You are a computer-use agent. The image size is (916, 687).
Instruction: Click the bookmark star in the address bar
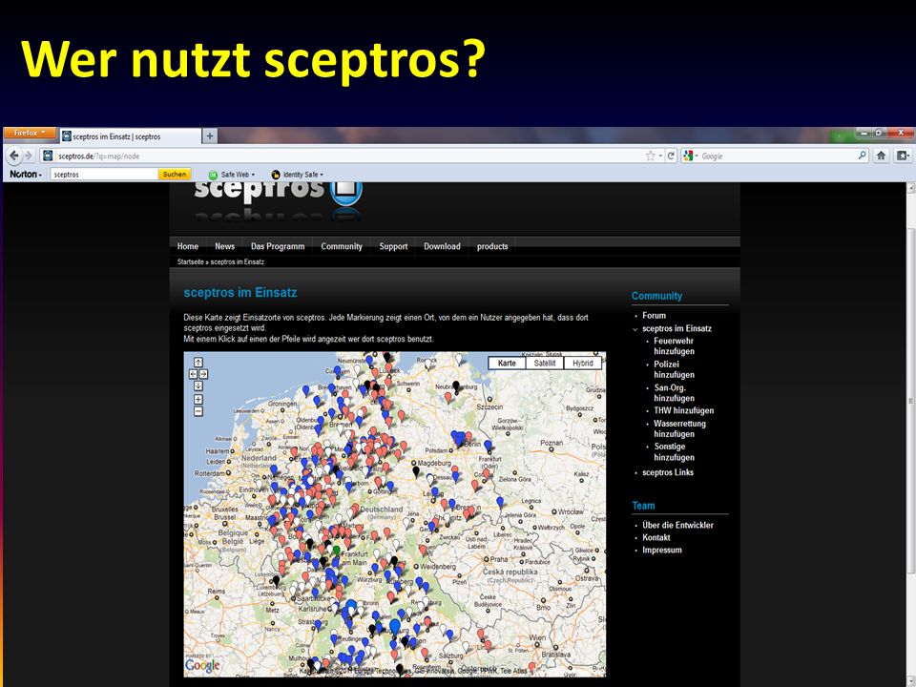point(650,156)
